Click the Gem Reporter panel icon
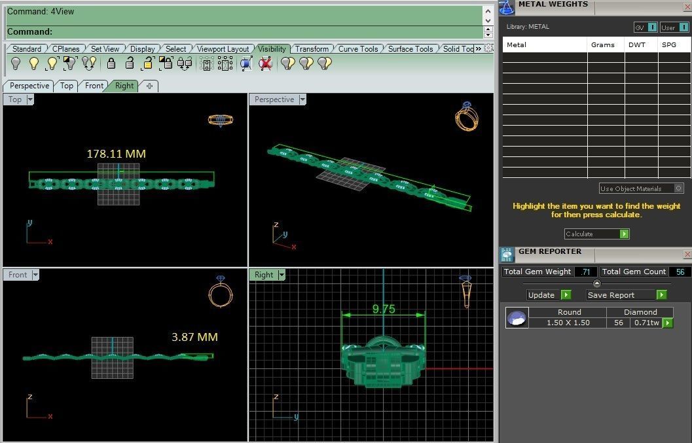Viewport: 692px width, 443px height. (x=507, y=255)
